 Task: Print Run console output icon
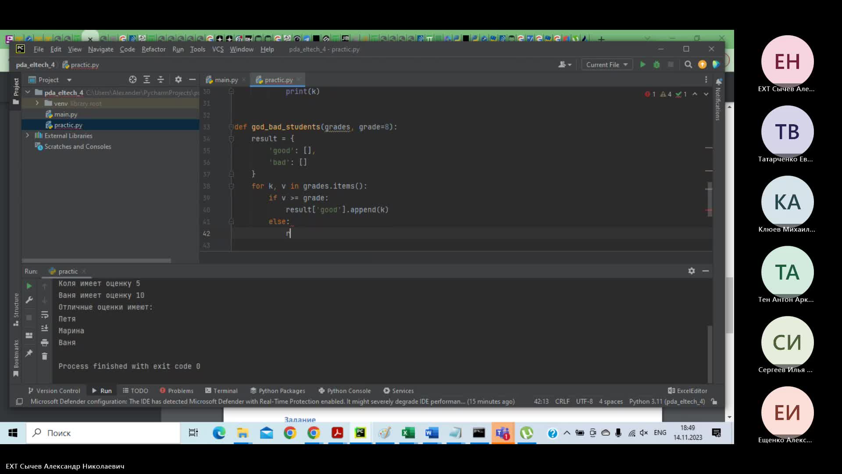[x=44, y=342]
